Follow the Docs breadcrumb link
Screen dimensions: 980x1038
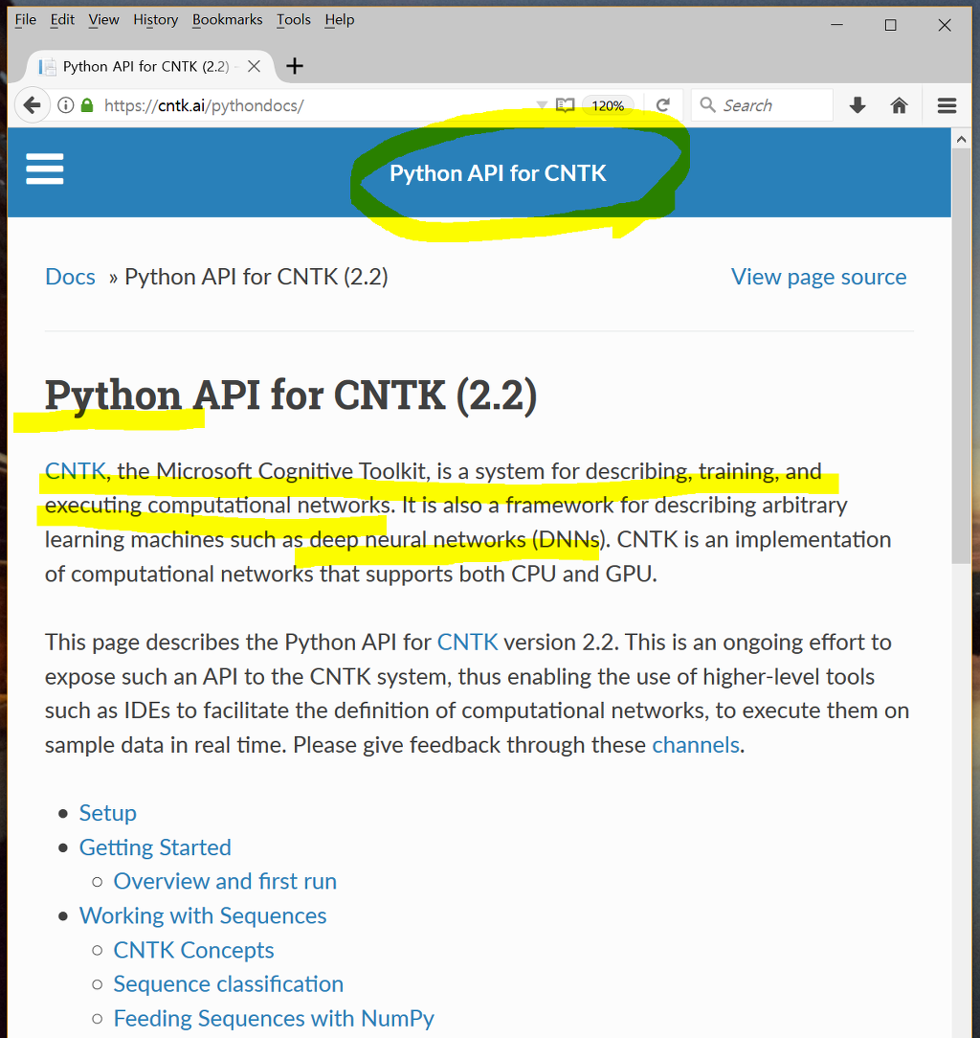[x=70, y=277]
